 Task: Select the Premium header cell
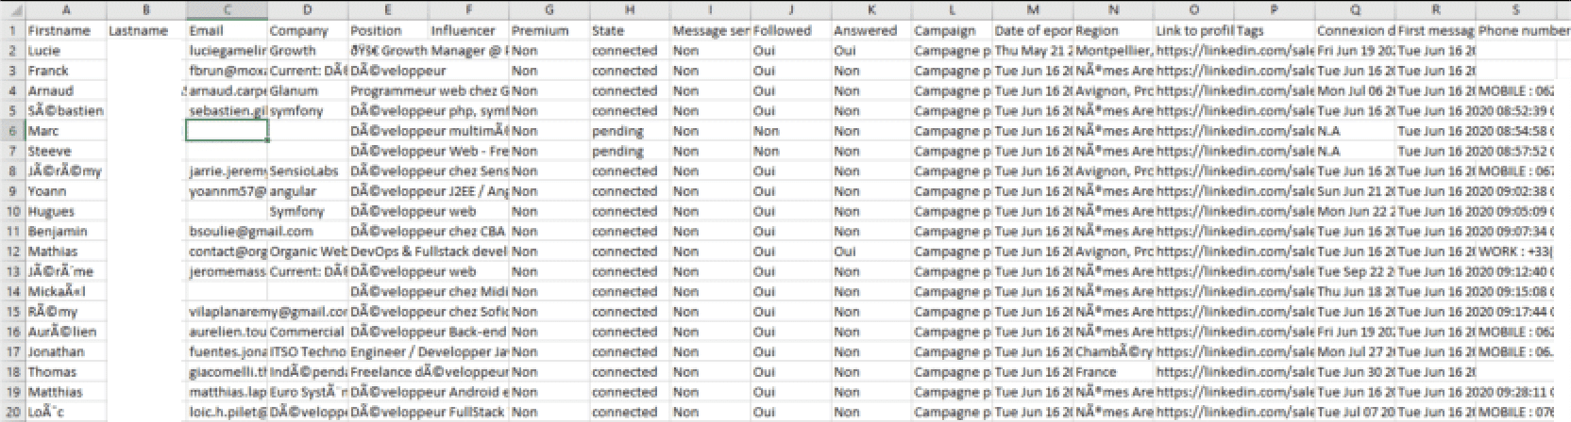pyautogui.click(x=549, y=31)
